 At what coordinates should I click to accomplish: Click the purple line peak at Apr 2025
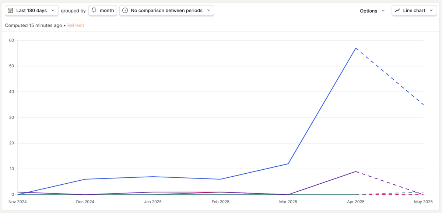356,172
